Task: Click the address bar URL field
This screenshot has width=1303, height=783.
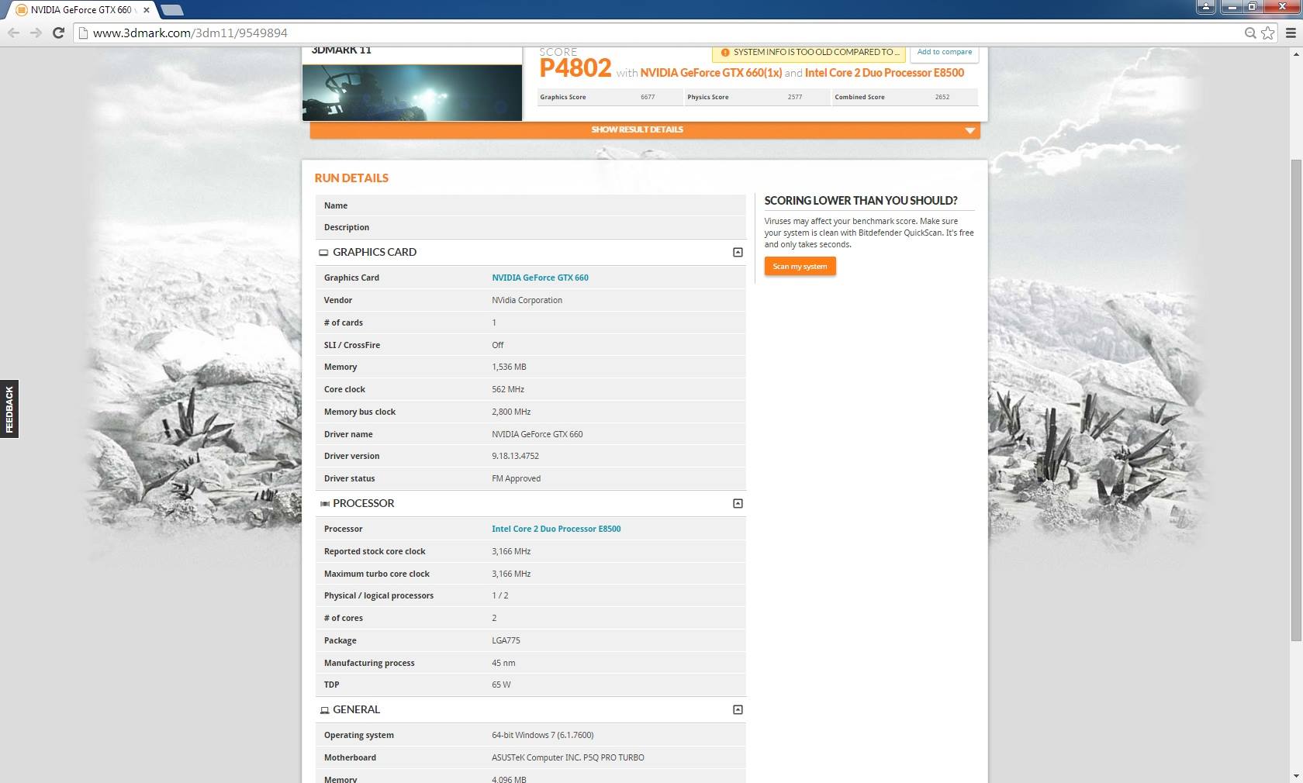Action: pyautogui.click(x=659, y=33)
